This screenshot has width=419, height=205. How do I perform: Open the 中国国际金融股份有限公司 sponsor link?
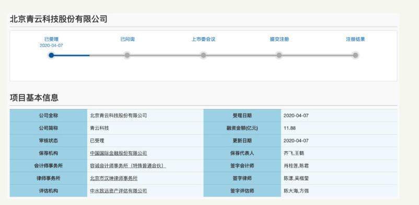(x=119, y=153)
